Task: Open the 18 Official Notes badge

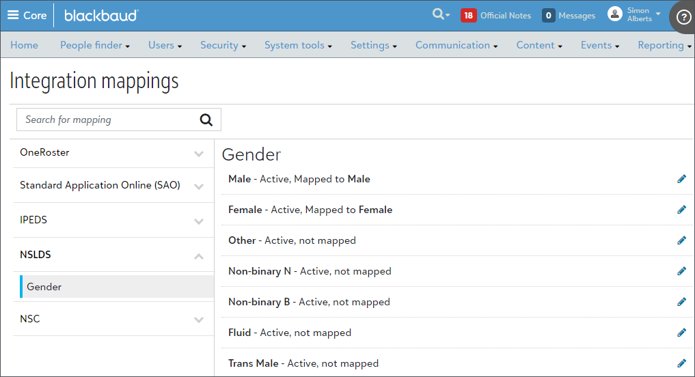Action: pyautogui.click(x=469, y=16)
